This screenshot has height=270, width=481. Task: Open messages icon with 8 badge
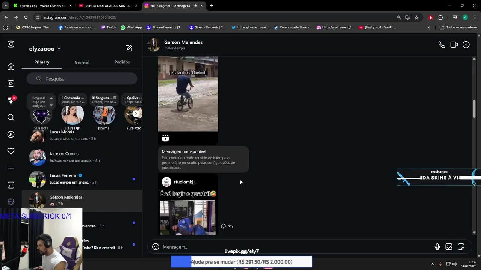[x=11, y=100]
